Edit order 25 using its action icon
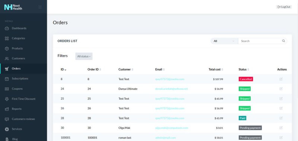 pyautogui.click(x=281, y=99)
